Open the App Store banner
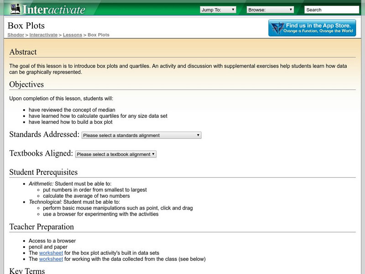 pos(312,28)
